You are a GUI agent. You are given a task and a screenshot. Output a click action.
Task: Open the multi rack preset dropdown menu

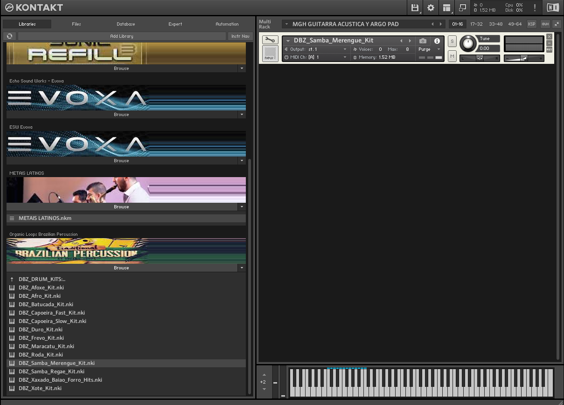point(287,24)
